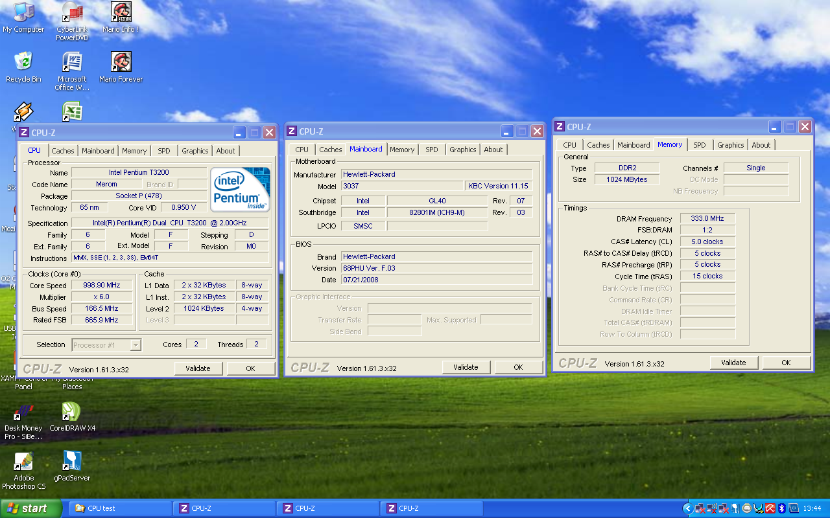Show hidden tray icons arrow
The image size is (830, 518).
coord(688,508)
